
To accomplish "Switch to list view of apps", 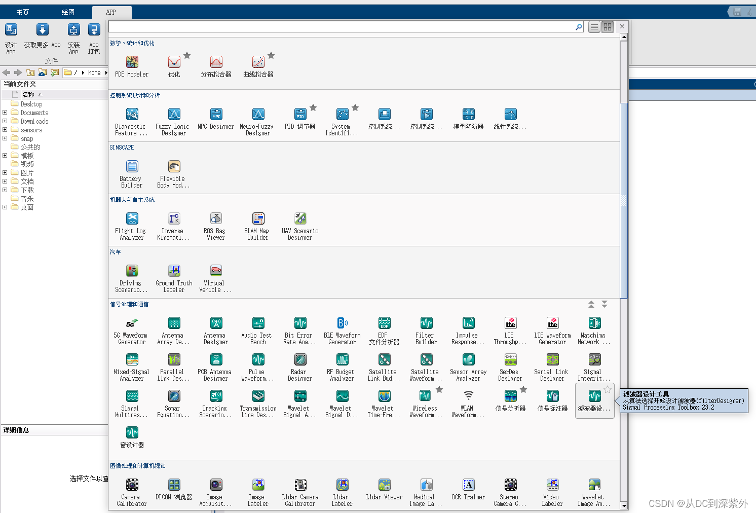I will click(594, 27).
